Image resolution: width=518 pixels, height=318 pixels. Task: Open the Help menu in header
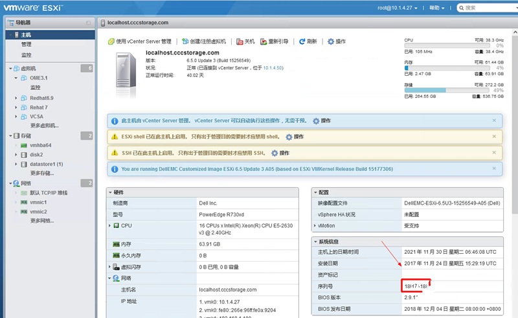pos(436,8)
